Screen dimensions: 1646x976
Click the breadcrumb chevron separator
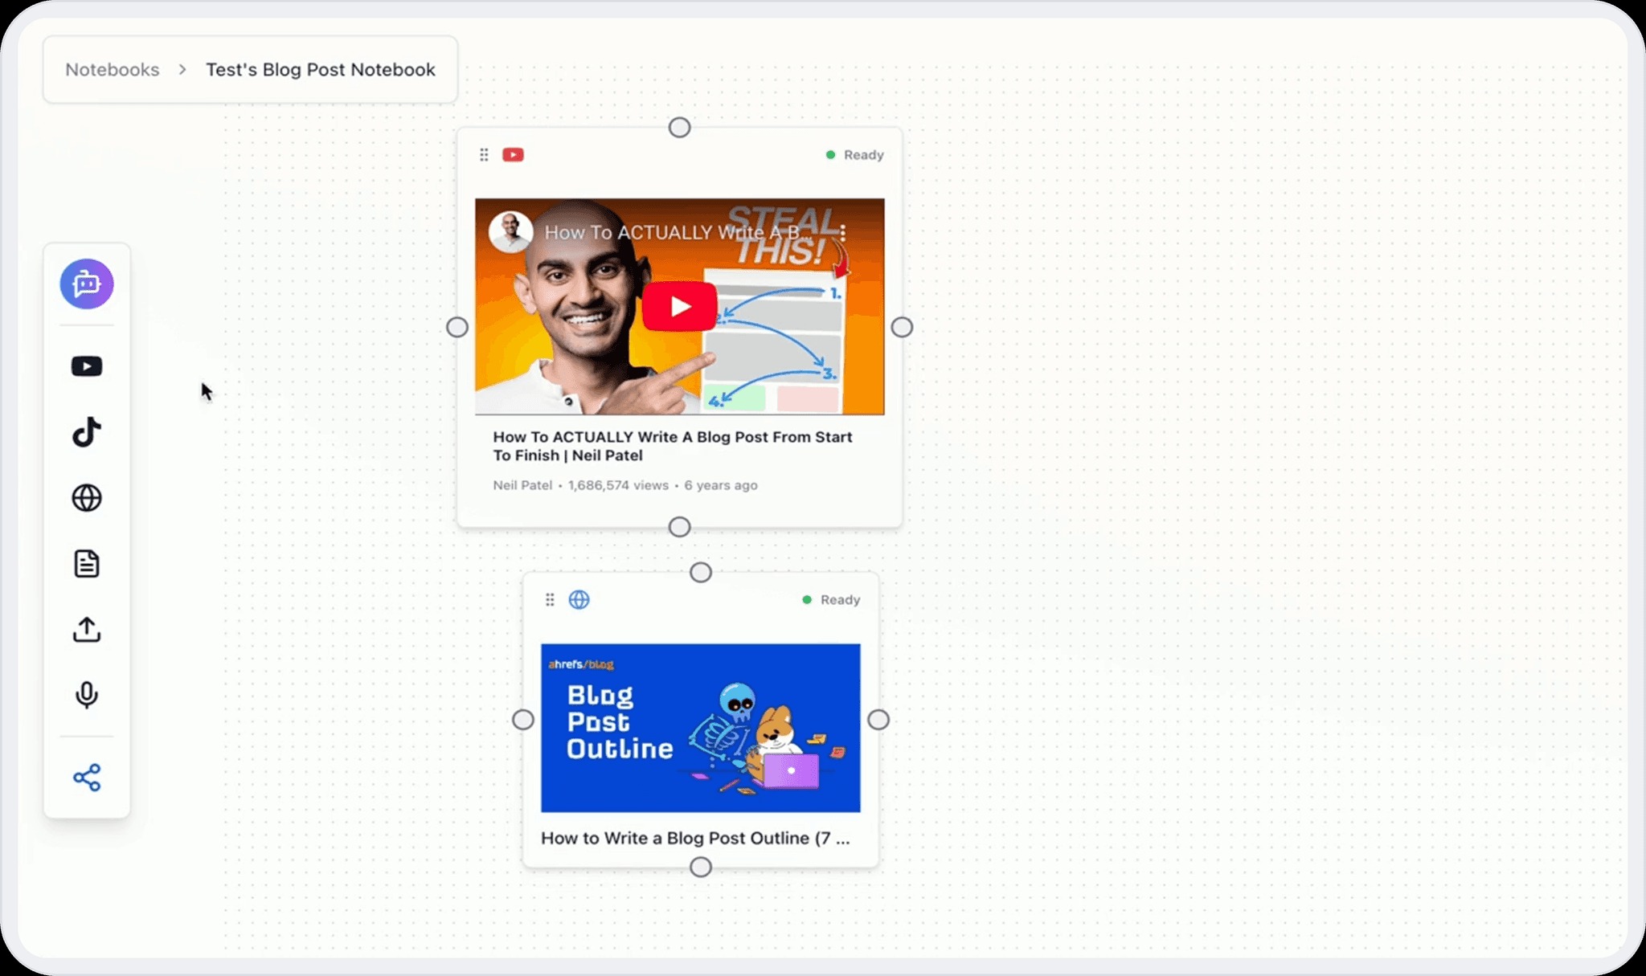(182, 70)
